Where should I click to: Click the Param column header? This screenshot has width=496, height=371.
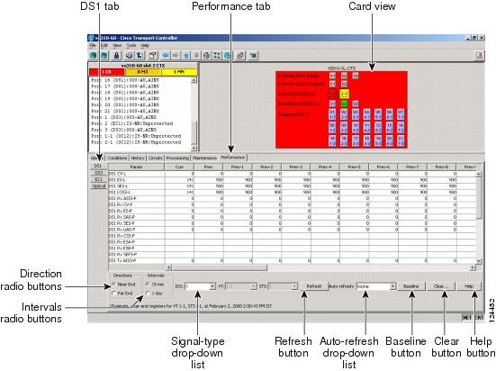click(136, 167)
